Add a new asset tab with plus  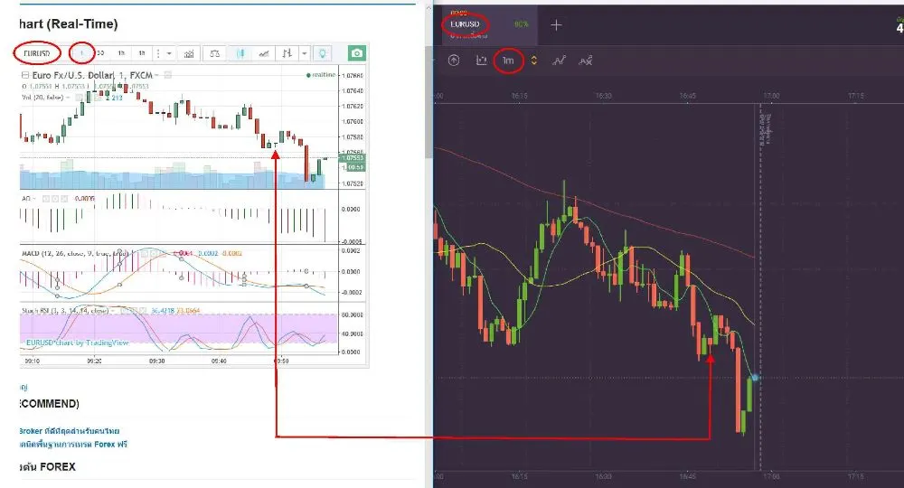[x=557, y=25]
